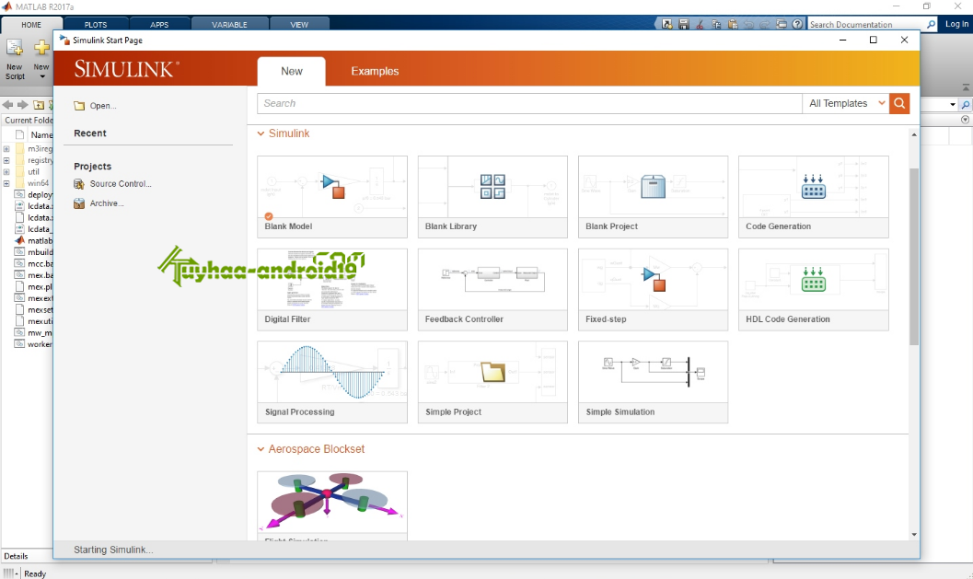Open the New dropdown arrow in MATLAB

pos(42,77)
